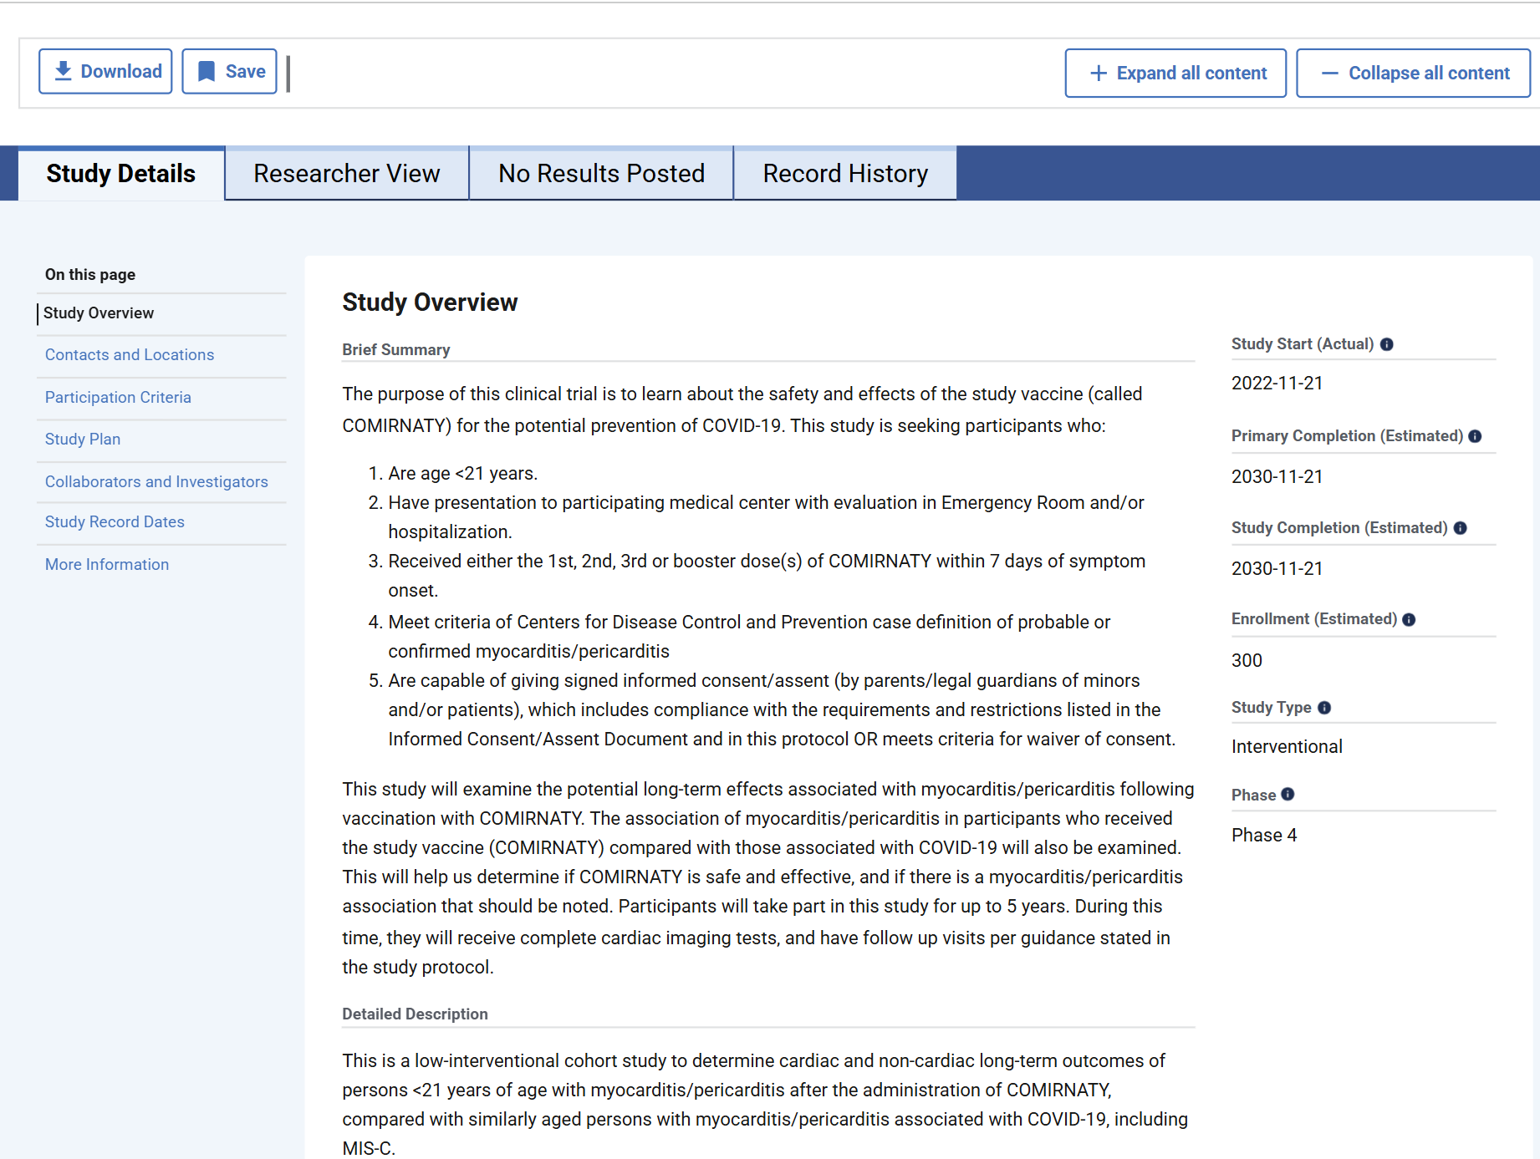Show info icon next to Study Type
1540x1159 pixels.
[x=1324, y=708]
